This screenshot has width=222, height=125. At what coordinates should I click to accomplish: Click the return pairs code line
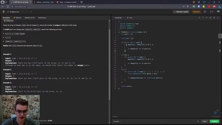(x=126, y=86)
